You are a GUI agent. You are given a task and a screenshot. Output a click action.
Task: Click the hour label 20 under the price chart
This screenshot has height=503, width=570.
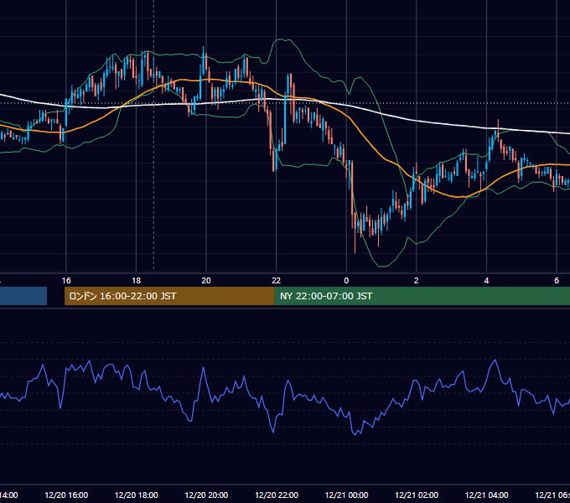pos(206,281)
